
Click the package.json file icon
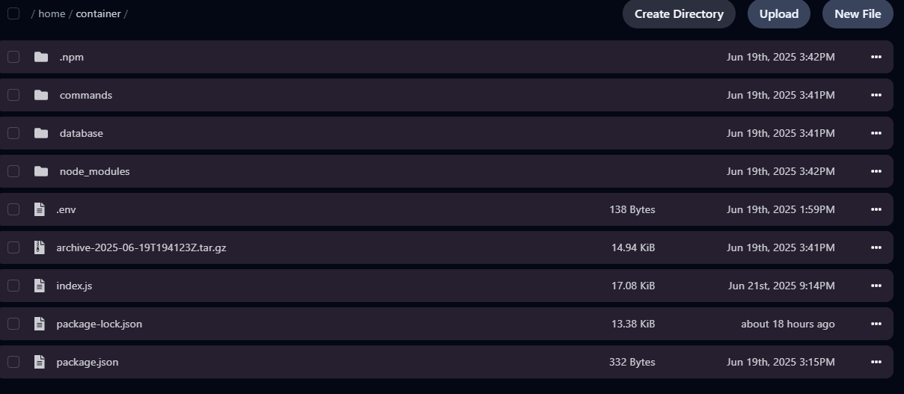click(x=40, y=362)
